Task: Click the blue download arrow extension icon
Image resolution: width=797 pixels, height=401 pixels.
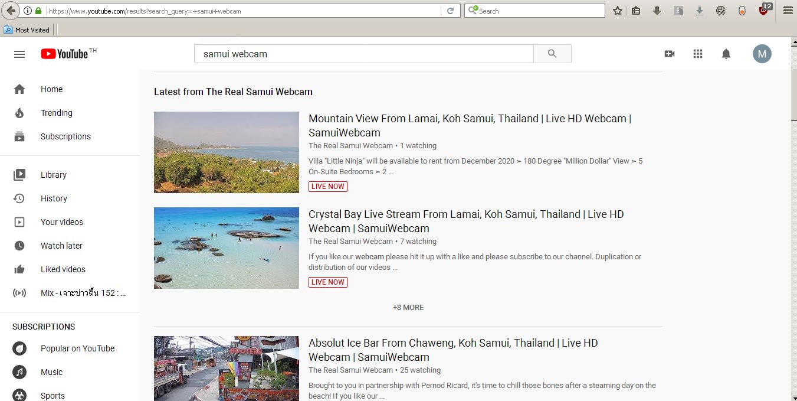Action: tap(700, 11)
